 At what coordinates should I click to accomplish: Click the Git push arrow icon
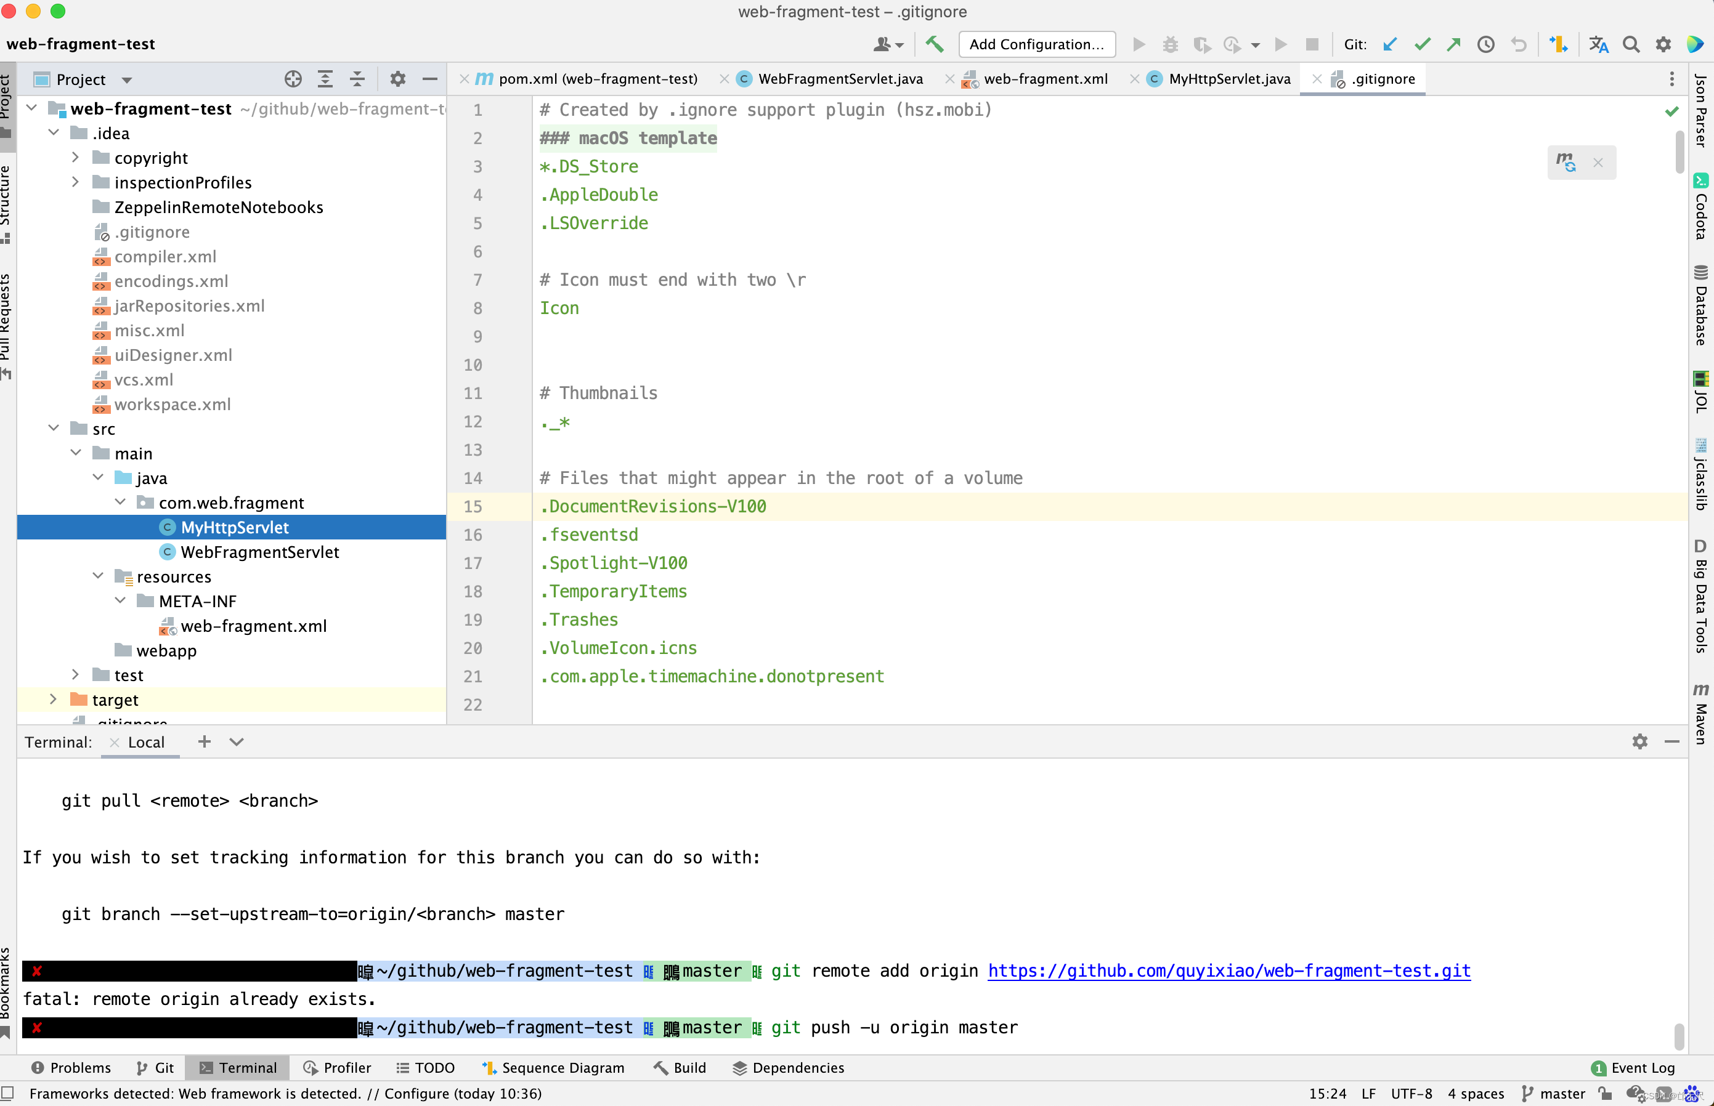1453,44
